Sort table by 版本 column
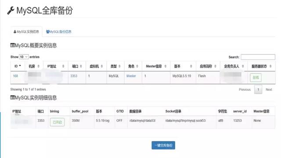The width and height of the screenshot is (281, 158). (183, 66)
